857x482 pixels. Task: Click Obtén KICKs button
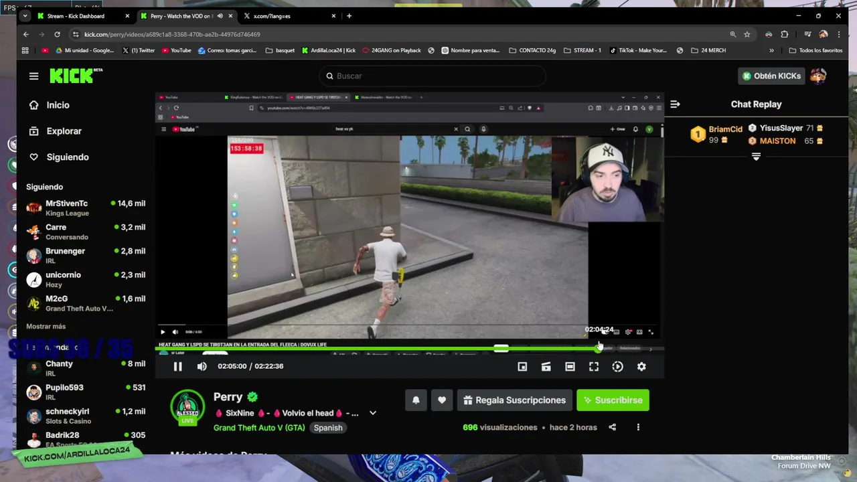pos(771,76)
